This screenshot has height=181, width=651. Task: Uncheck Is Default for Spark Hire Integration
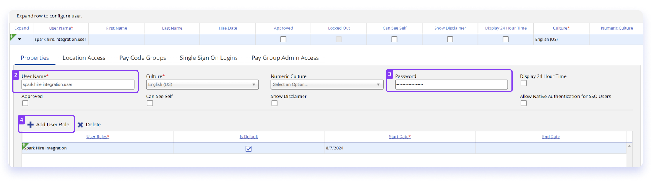tap(249, 149)
